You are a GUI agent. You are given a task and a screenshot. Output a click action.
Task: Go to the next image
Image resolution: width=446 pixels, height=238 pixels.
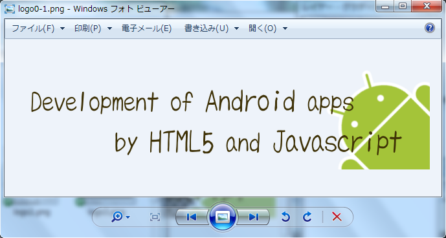(x=253, y=217)
